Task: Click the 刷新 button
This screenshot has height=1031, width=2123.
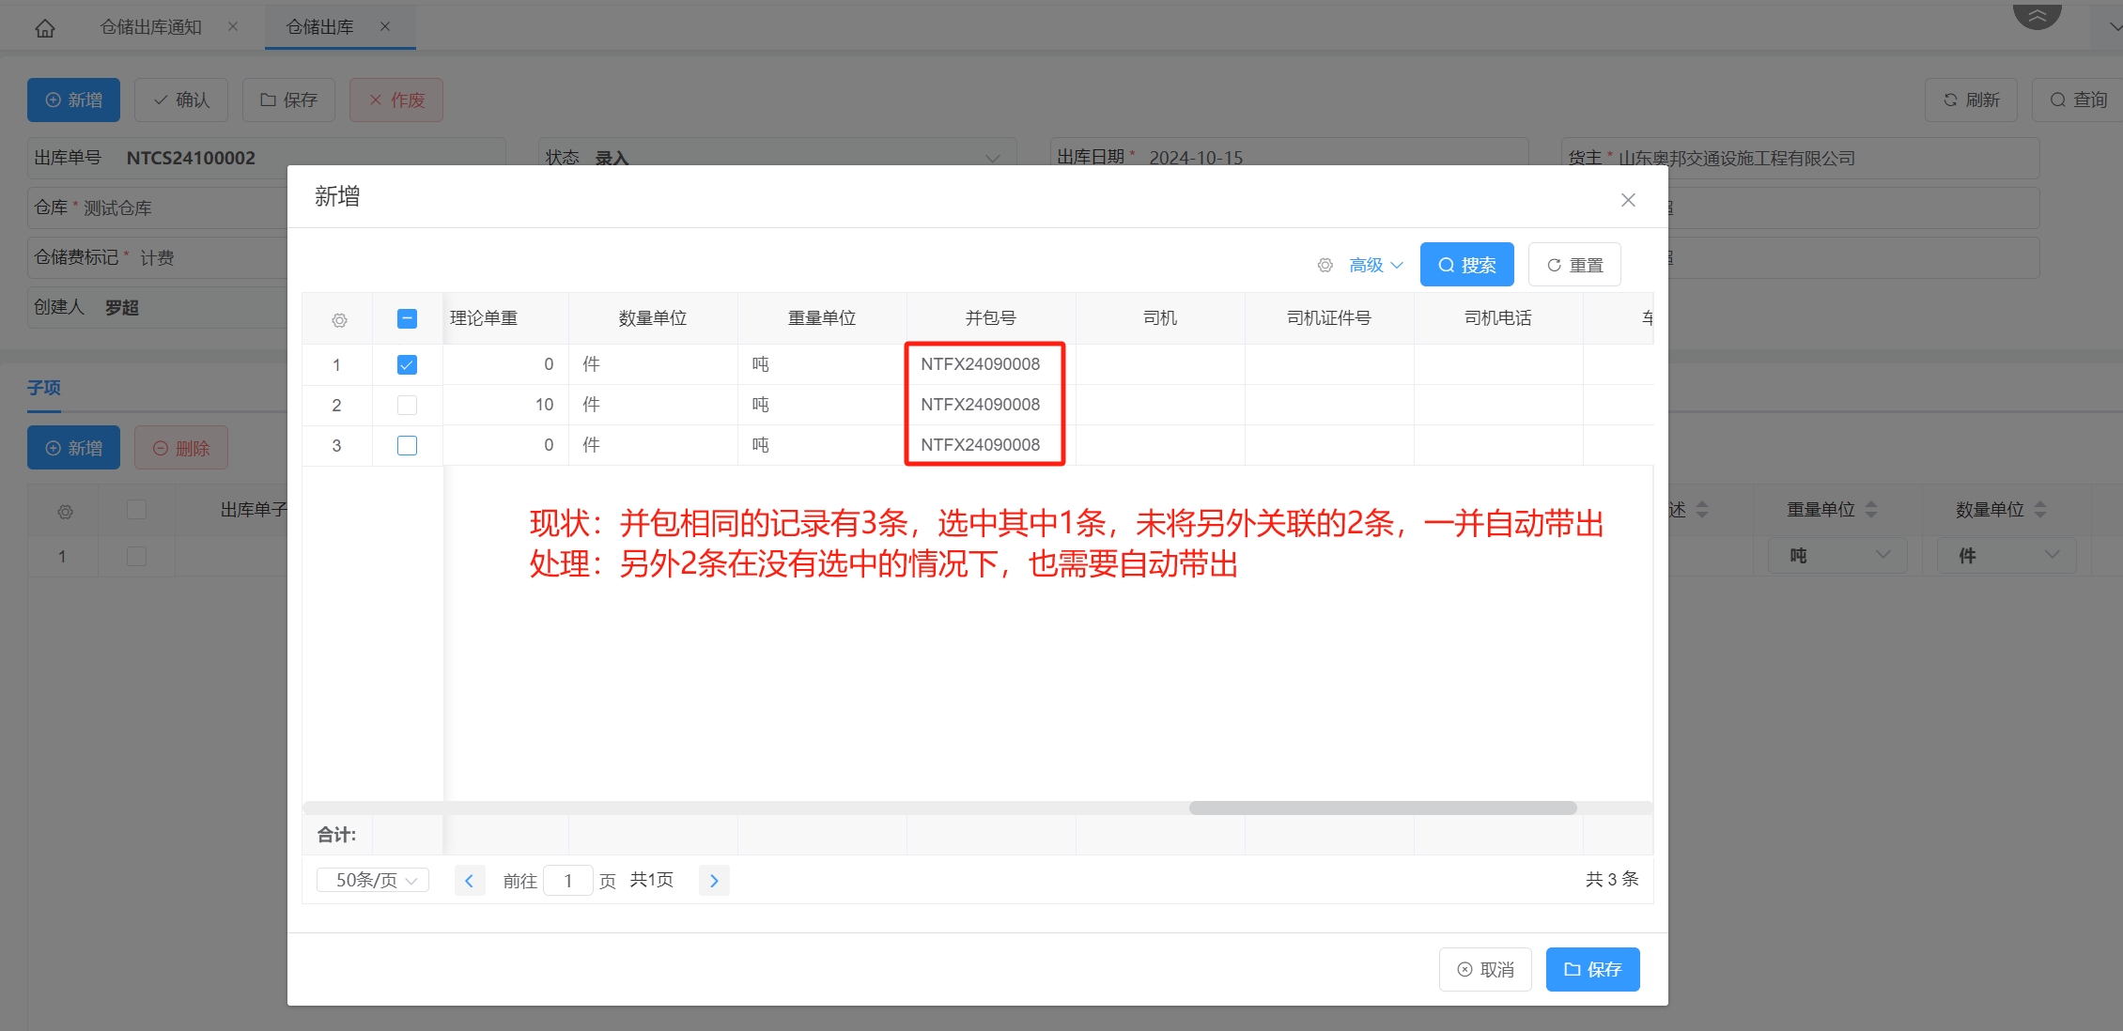Action: (1971, 100)
